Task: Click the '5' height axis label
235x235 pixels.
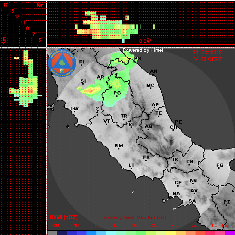Action: tap(40, 40)
